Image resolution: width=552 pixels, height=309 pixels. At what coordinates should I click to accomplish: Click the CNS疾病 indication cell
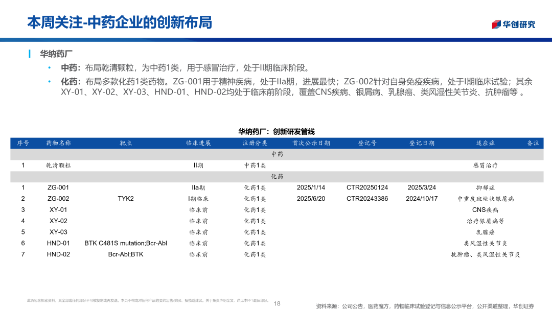point(486,210)
